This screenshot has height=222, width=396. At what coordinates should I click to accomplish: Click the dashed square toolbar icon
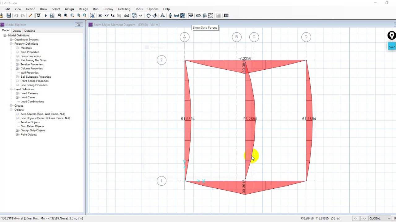click(x=211, y=16)
